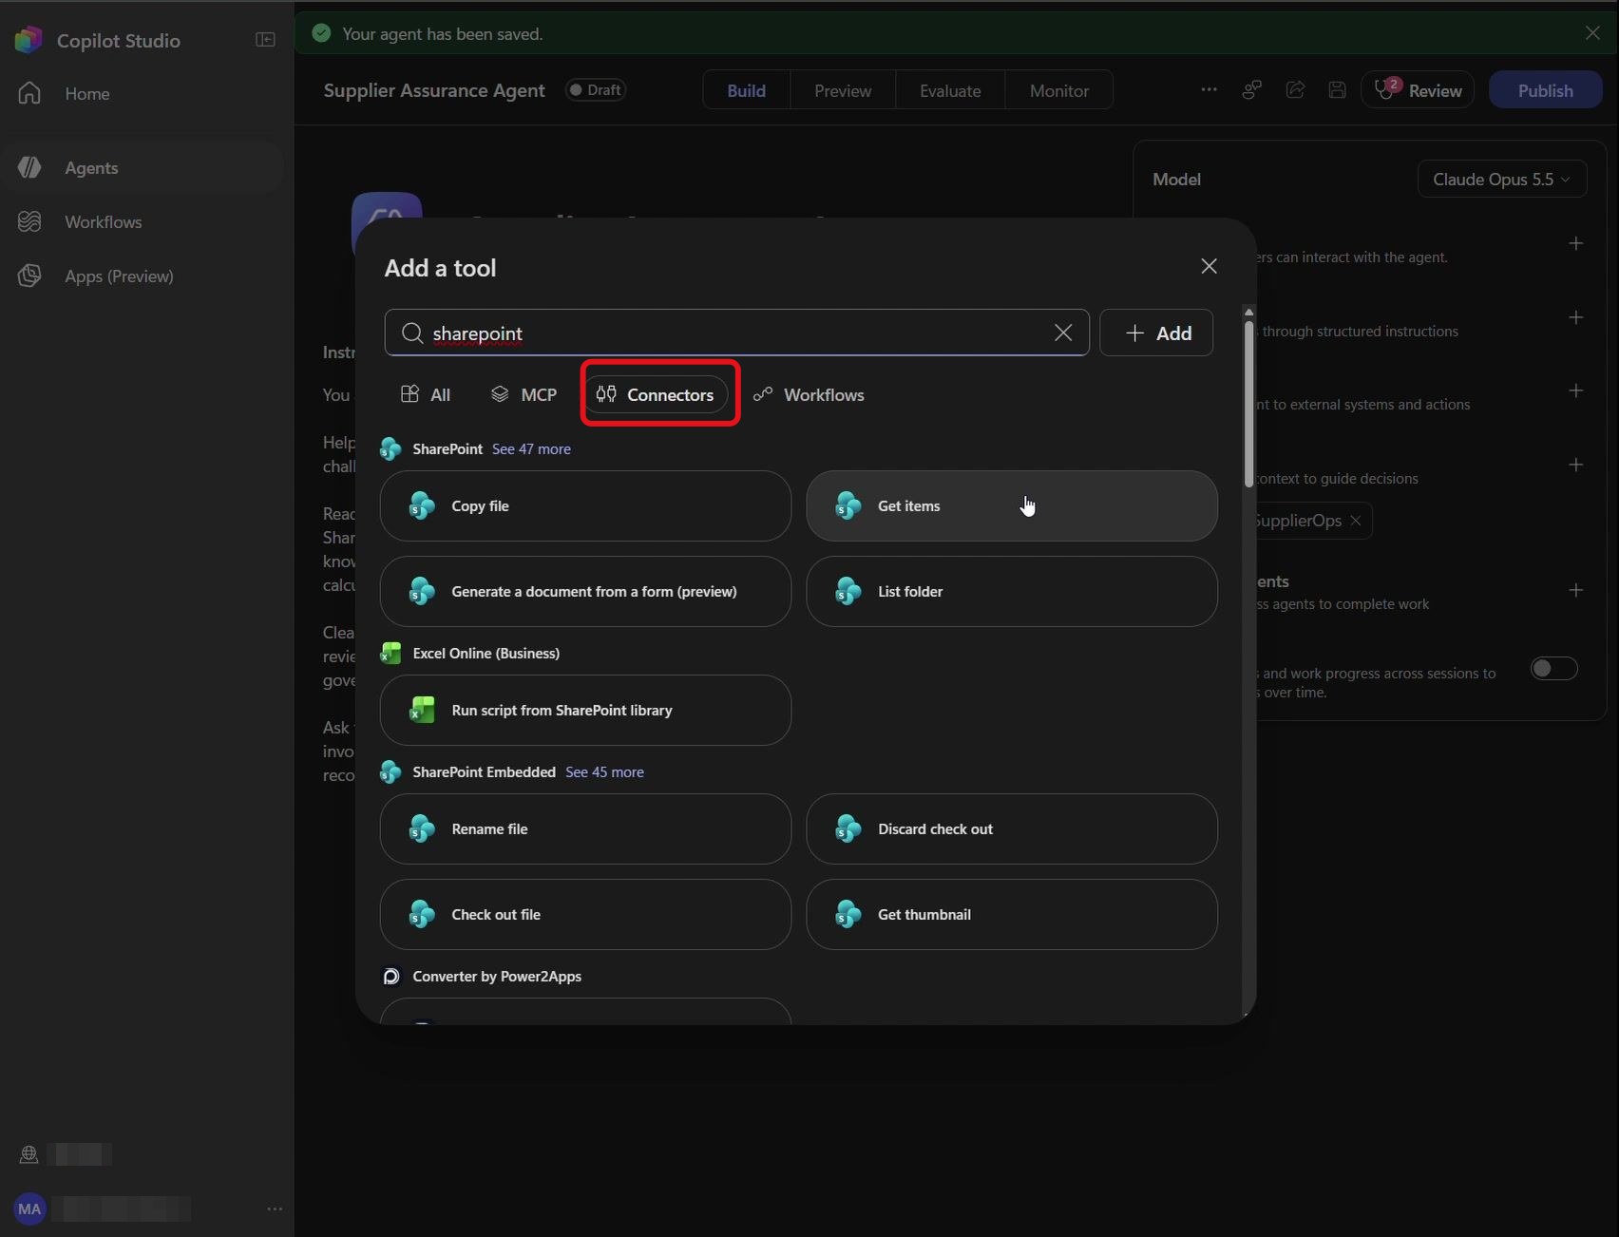Viewport: 1619px width, 1237px height.
Task: Open the Claude Opus 5.5 model dropdown
Action: pos(1501,179)
